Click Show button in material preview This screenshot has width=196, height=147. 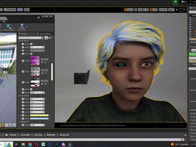(2, 35)
